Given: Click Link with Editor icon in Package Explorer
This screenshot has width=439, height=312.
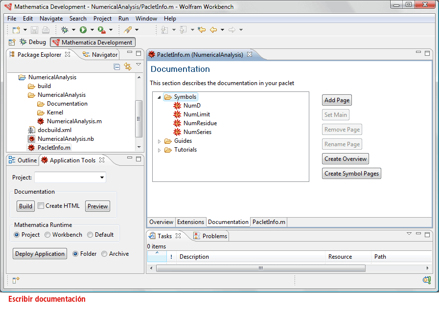Looking at the screenshot, I should click(128, 67).
